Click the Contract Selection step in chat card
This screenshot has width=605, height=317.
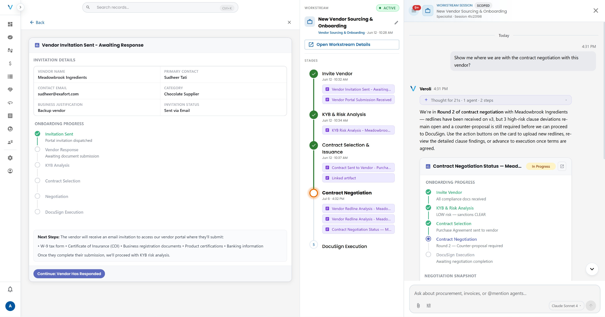click(453, 224)
